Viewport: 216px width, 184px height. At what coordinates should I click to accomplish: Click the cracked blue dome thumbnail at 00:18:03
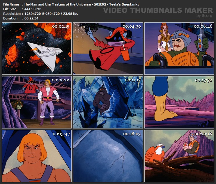coord(108,156)
